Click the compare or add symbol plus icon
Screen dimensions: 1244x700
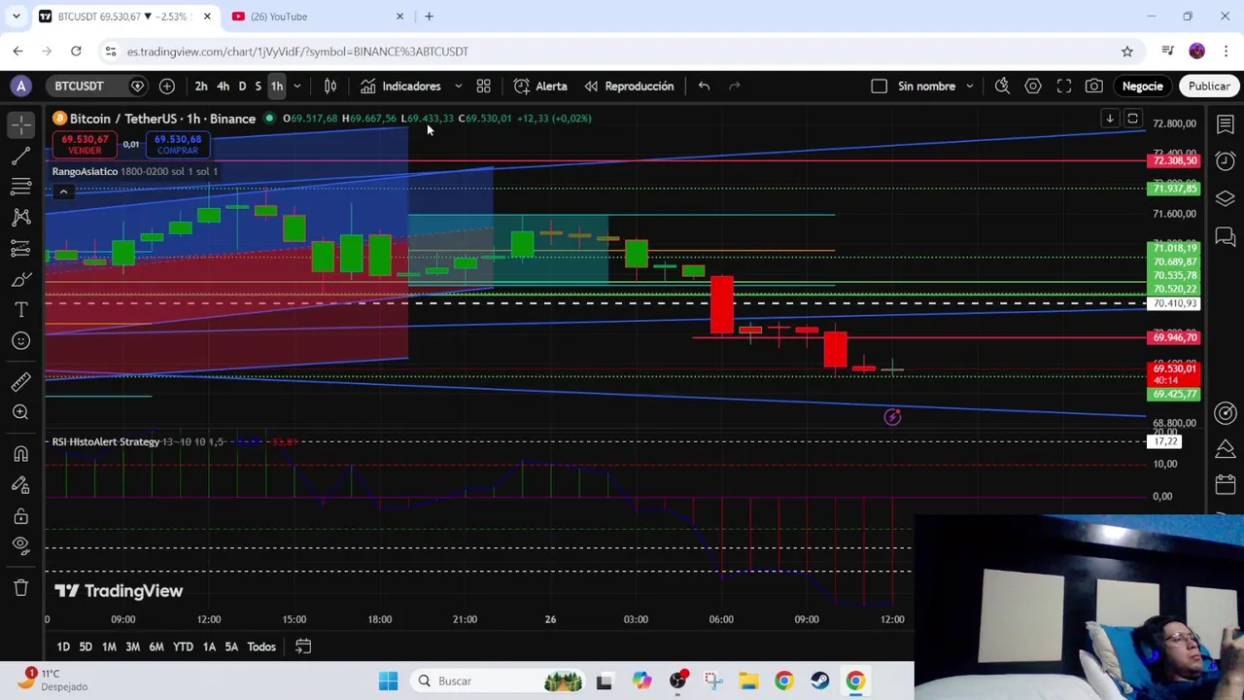click(167, 87)
